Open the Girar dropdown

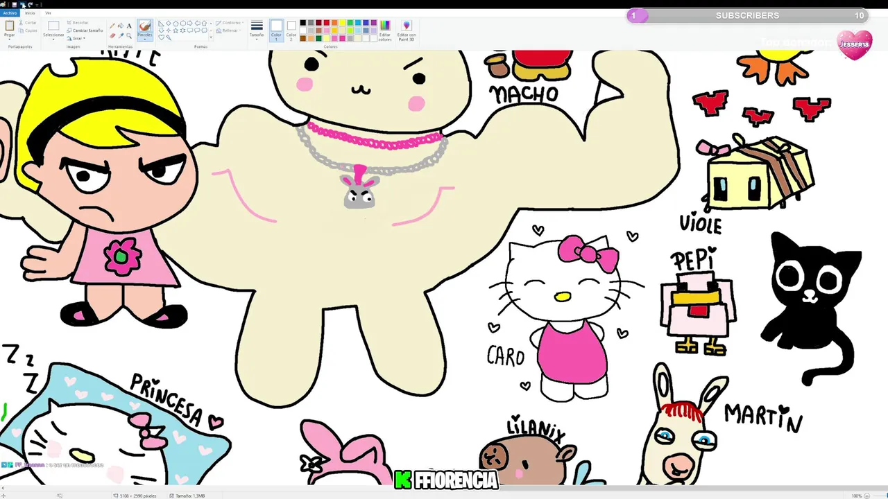tap(76, 38)
